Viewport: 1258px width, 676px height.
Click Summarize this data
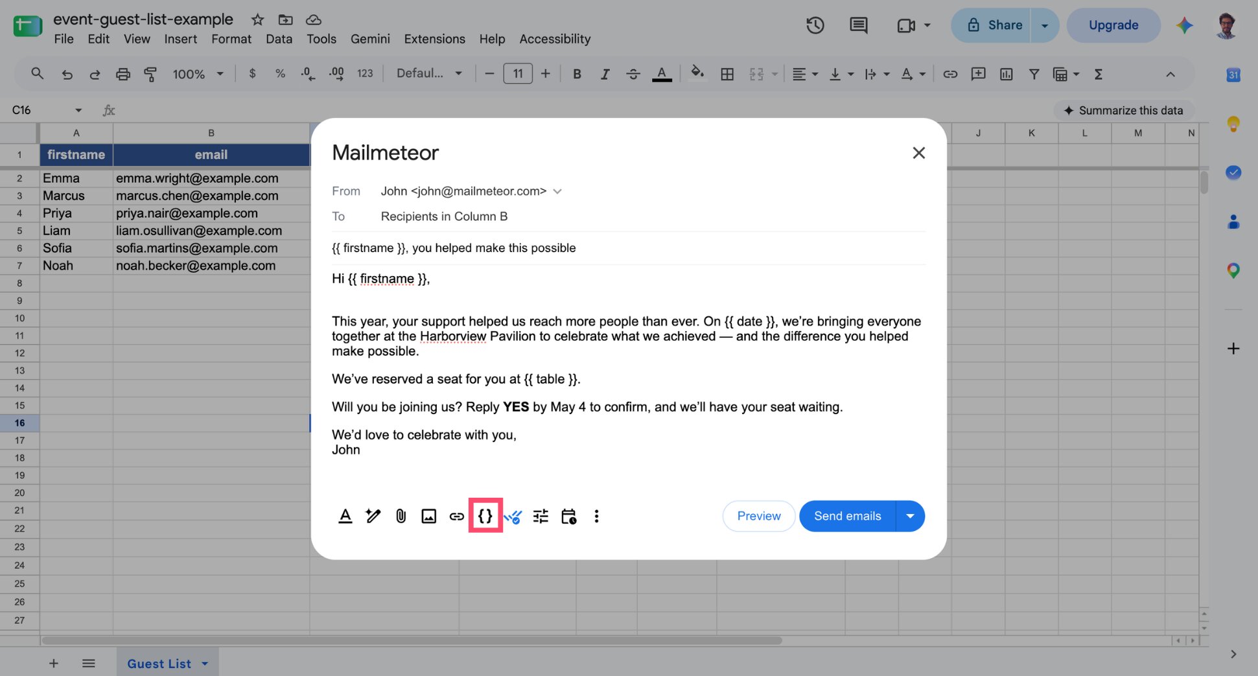coord(1124,110)
